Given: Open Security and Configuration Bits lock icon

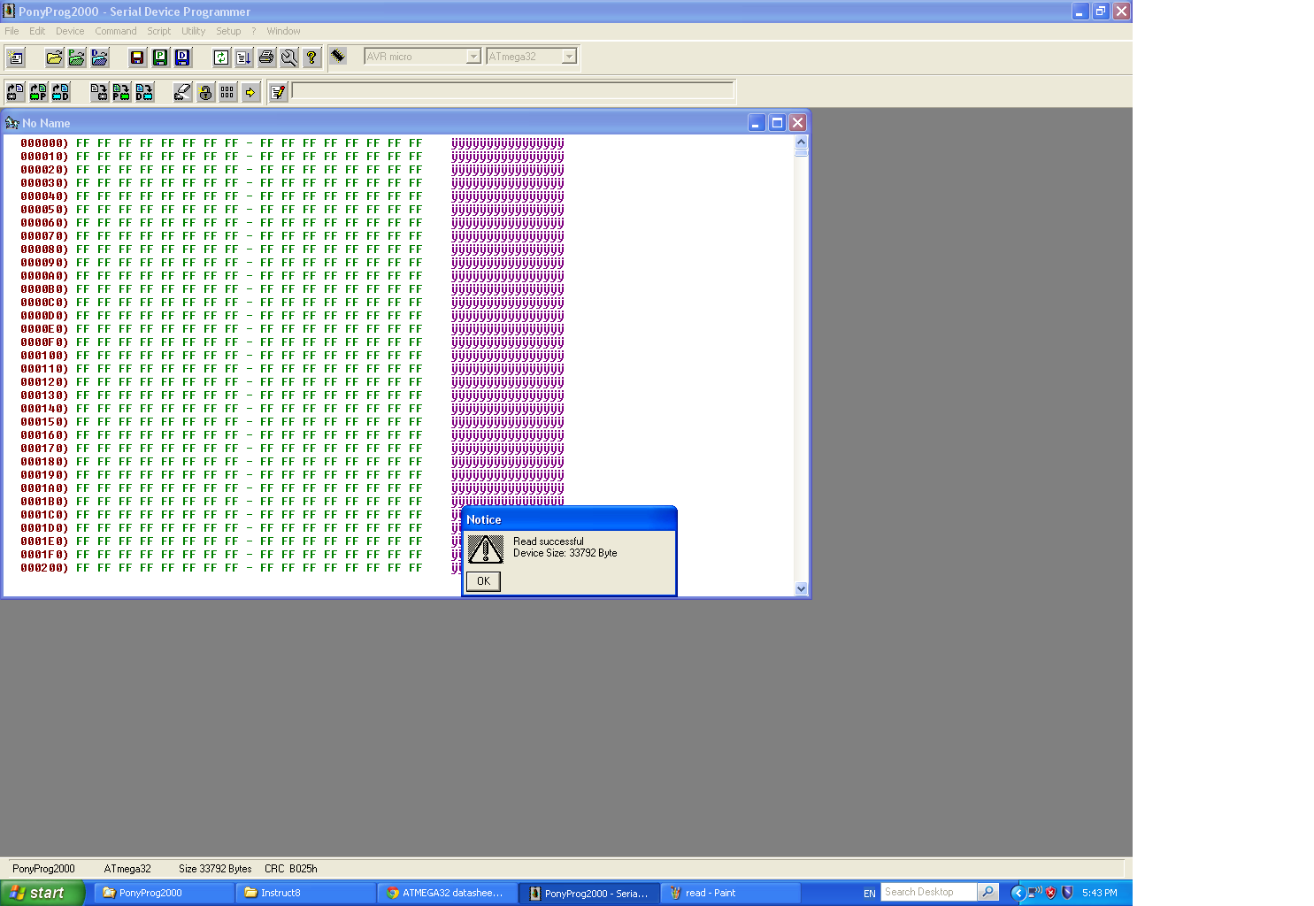Looking at the screenshot, I should [x=205, y=92].
